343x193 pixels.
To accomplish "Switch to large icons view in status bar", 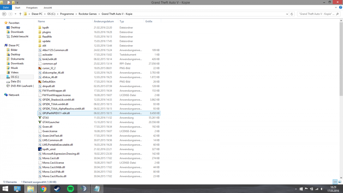I will point(340,182).
